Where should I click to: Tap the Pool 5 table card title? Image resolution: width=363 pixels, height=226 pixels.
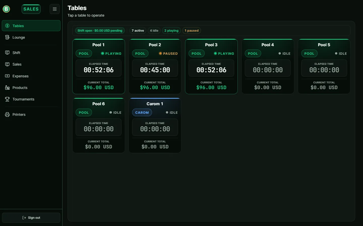(324, 45)
